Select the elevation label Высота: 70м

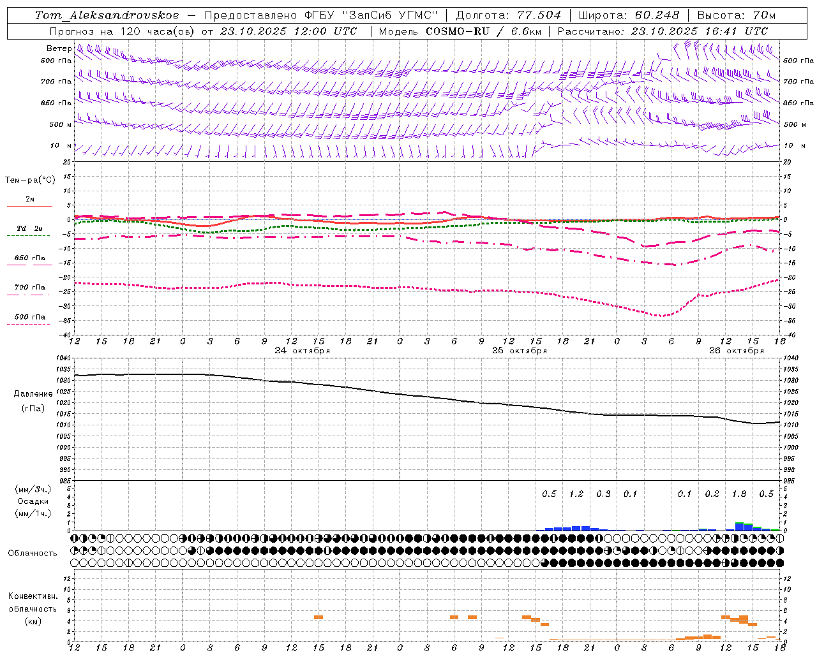[x=737, y=15]
